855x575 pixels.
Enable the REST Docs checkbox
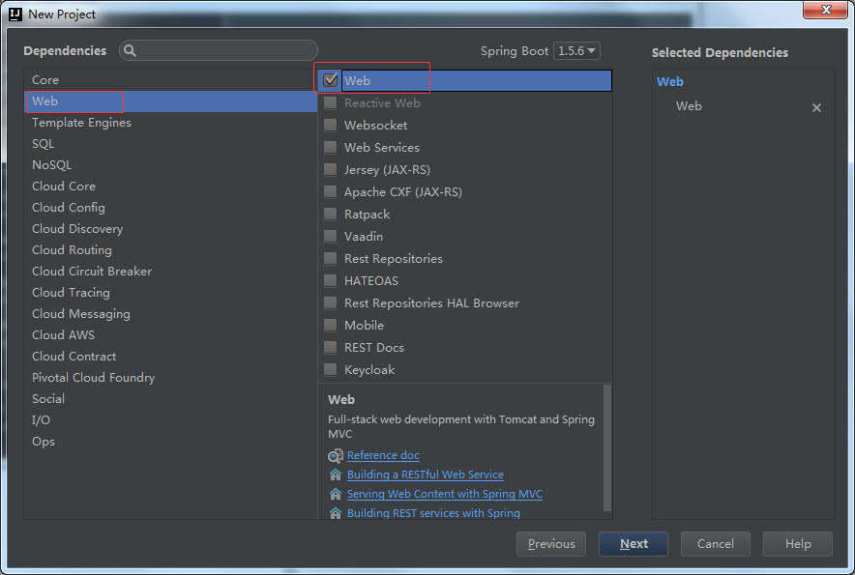331,348
